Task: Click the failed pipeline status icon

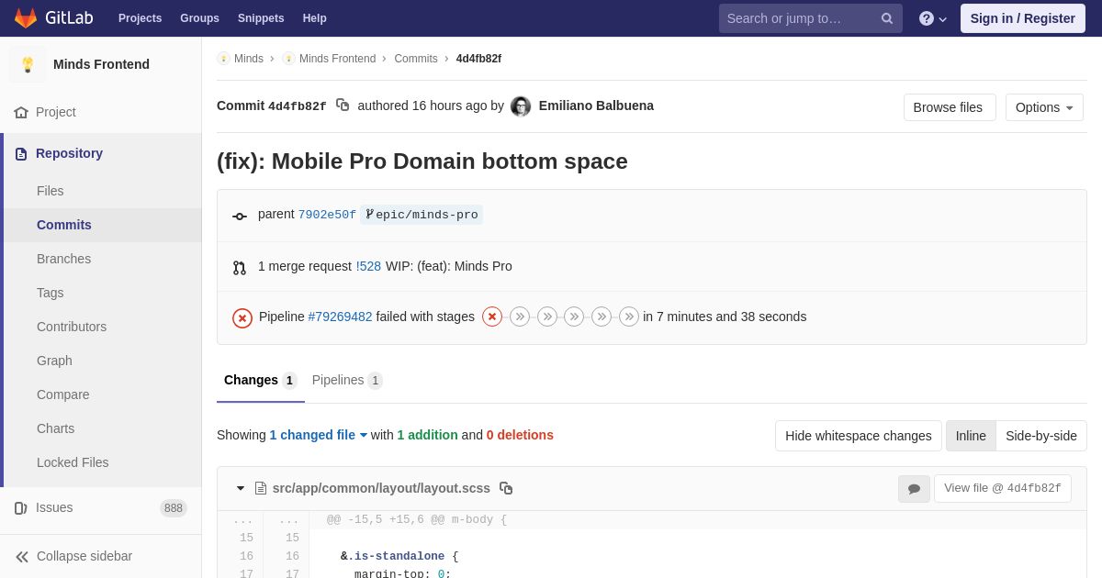Action: (242, 317)
